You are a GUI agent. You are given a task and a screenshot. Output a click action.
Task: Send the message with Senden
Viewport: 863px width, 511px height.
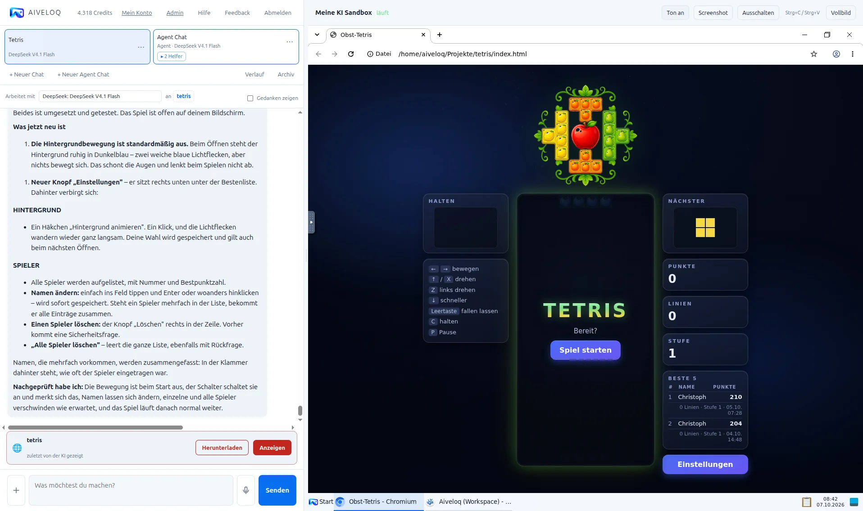(277, 490)
